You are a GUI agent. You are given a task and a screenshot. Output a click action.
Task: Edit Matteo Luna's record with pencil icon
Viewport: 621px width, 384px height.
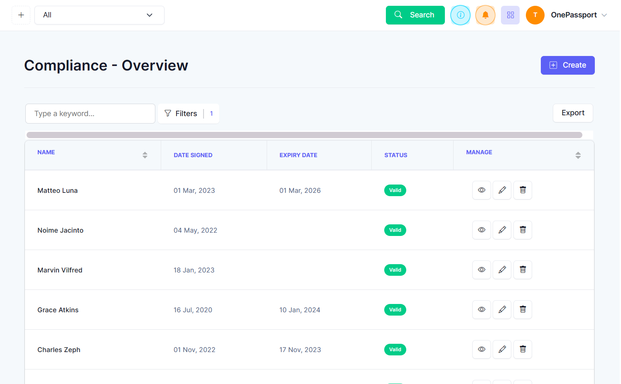click(x=502, y=190)
